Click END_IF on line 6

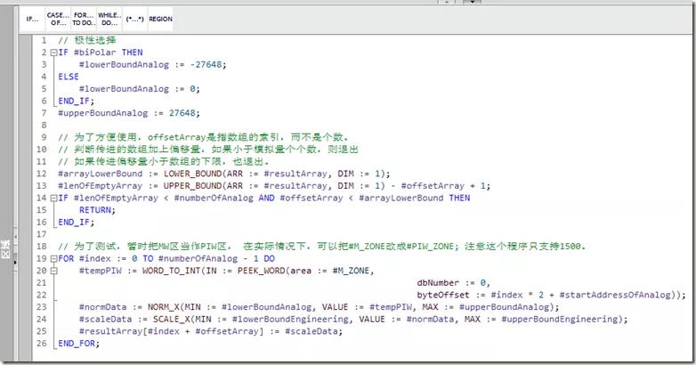(74, 101)
